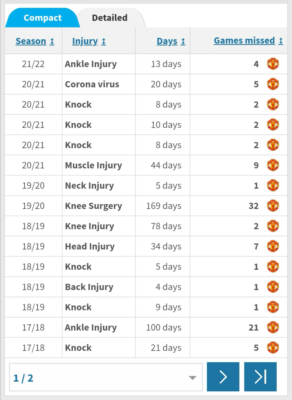This screenshot has height=400, width=292.
Task: Select the Compact tab
Action: (x=42, y=18)
